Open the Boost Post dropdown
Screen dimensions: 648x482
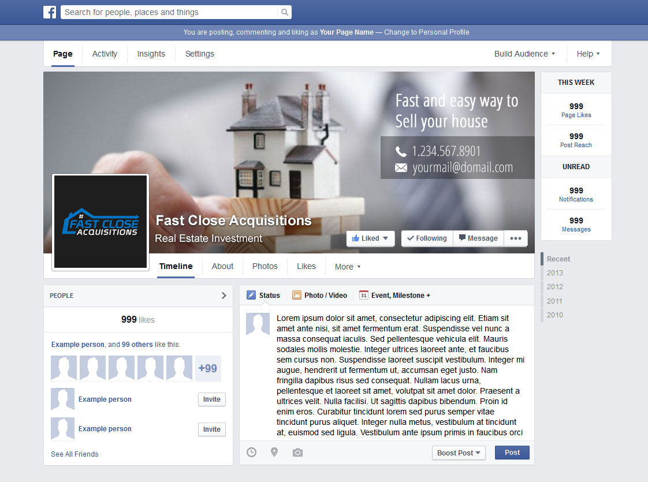click(459, 453)
